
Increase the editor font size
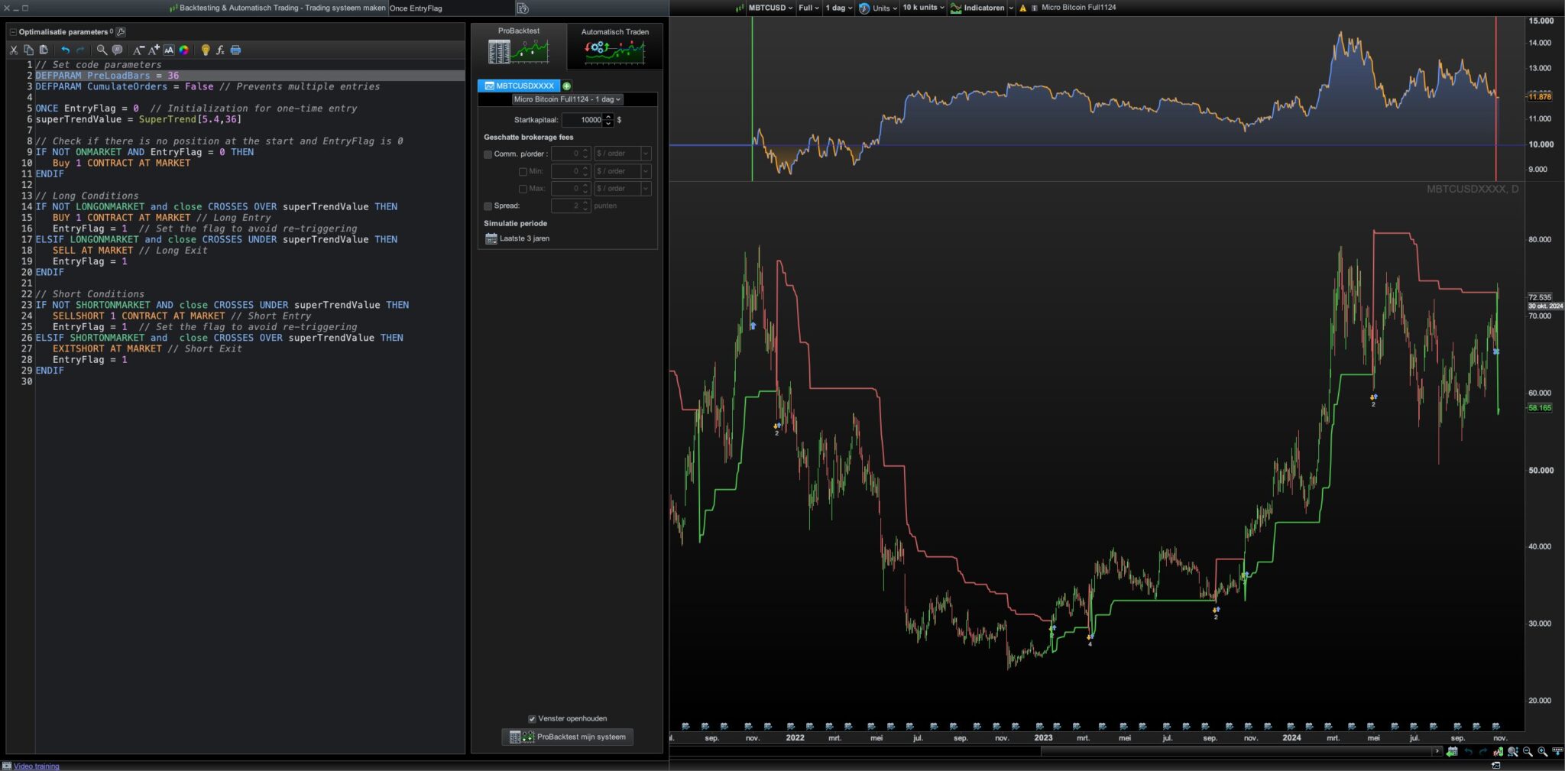click(x=154, y=50)
